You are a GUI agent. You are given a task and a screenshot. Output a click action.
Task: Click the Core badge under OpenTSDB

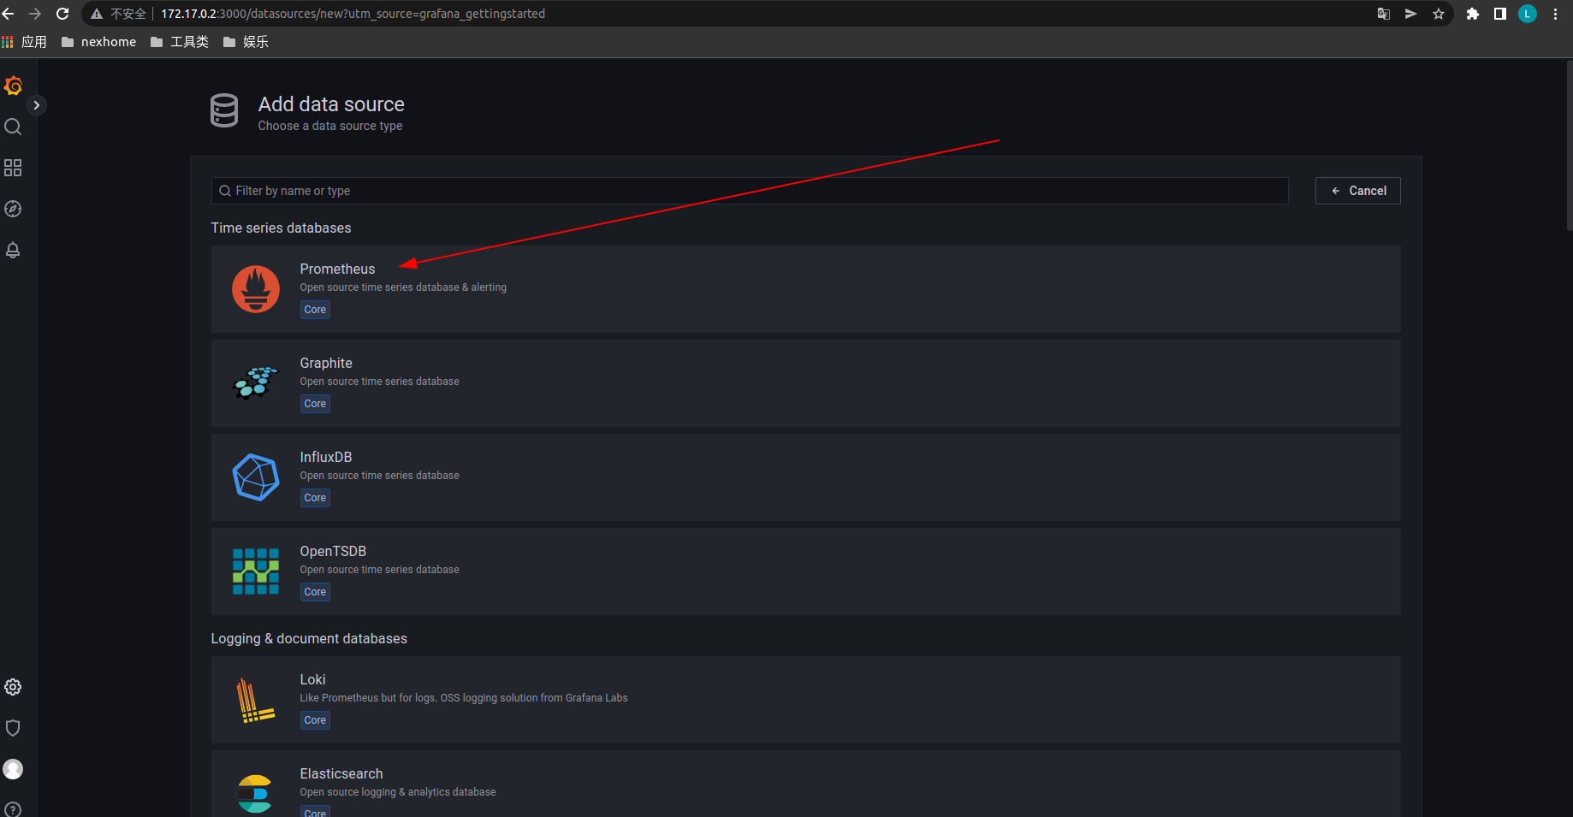(315, 592)
